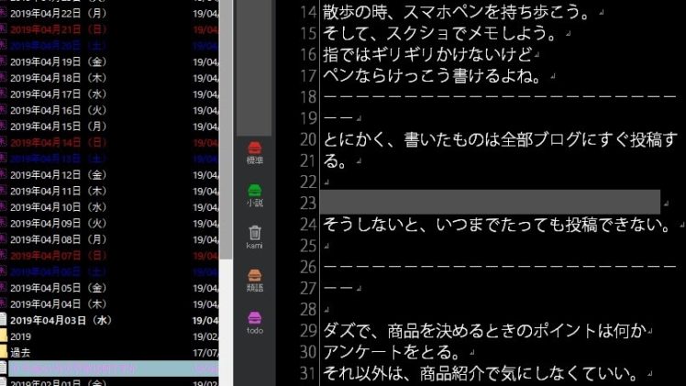Open the 2019年04月22日（月） entry

click(x=60, y=13)
